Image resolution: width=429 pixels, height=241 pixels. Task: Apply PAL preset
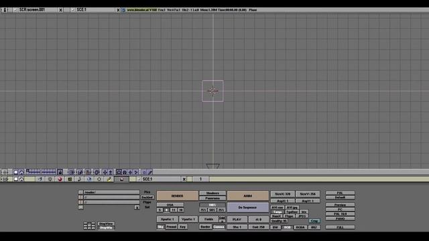click(x=340, y=193)
